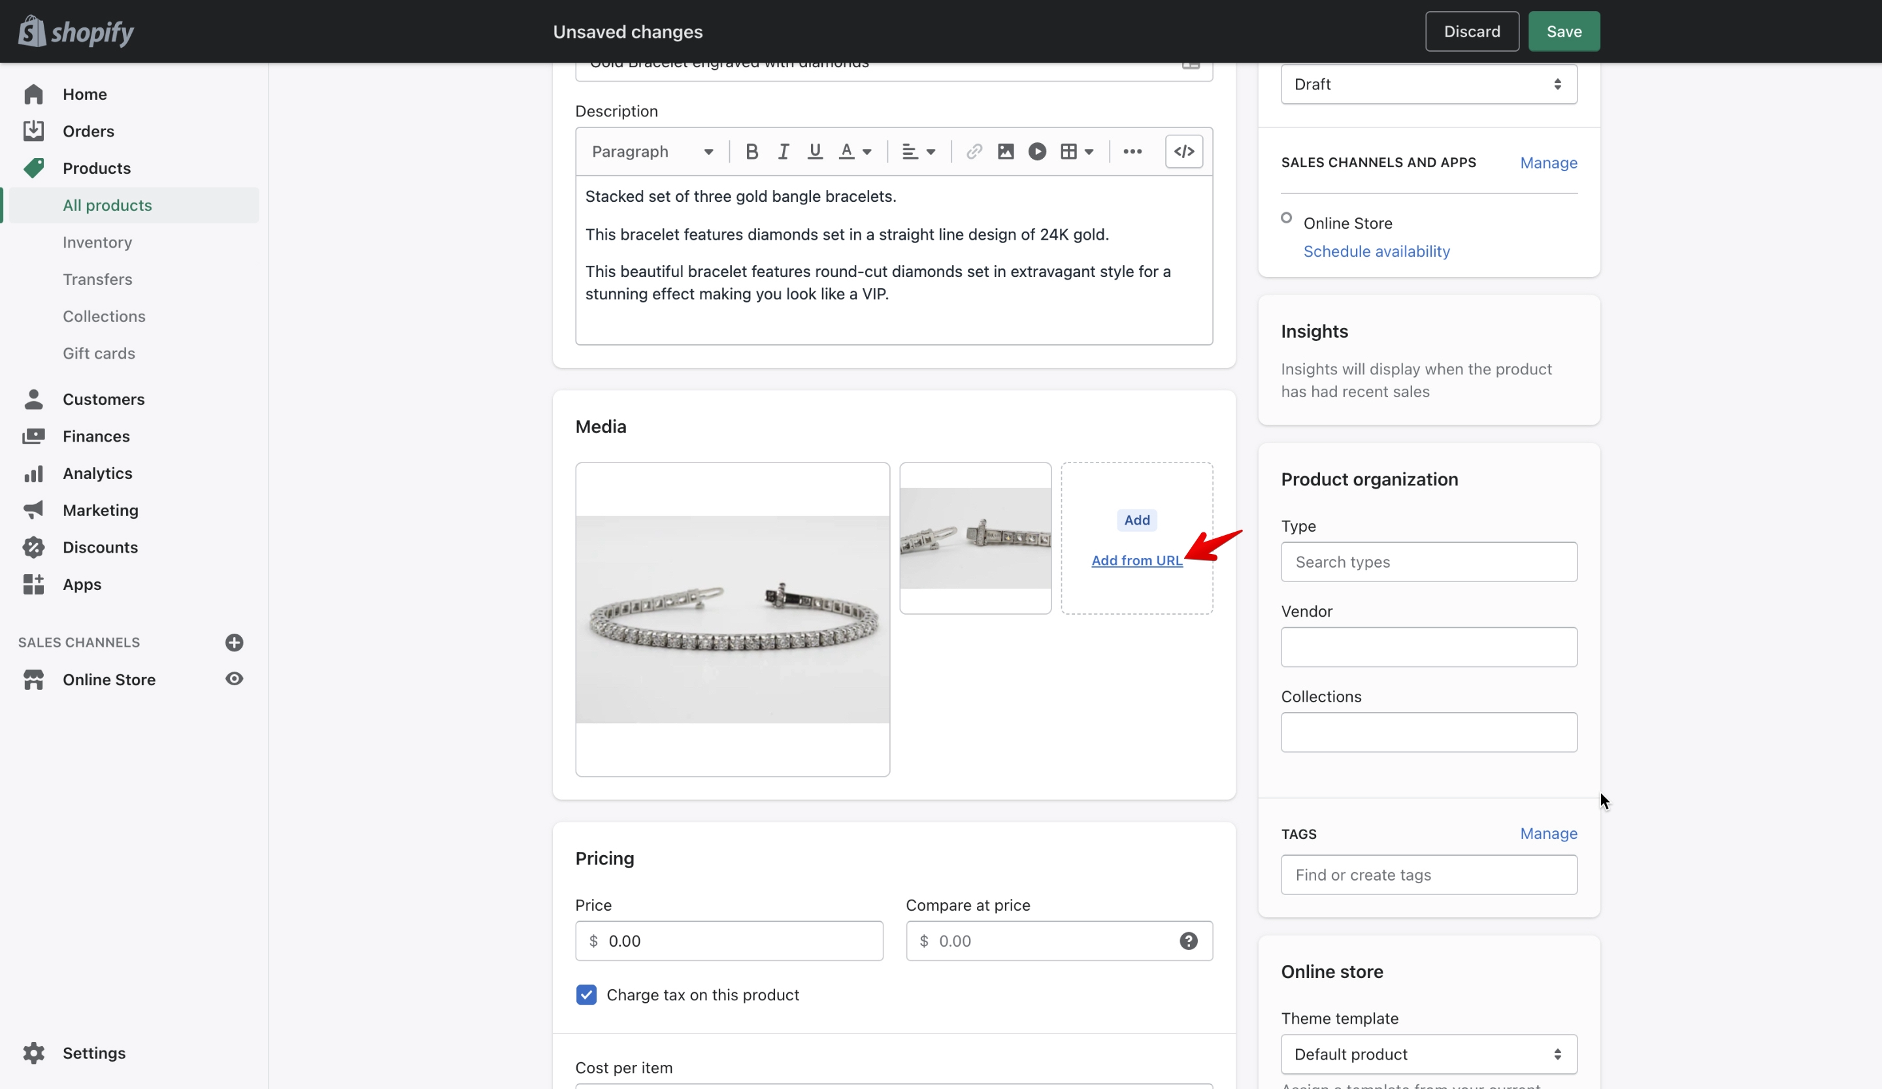Open Compare at price help tooltip
1882x1089 pixels.
point(1188,941)
